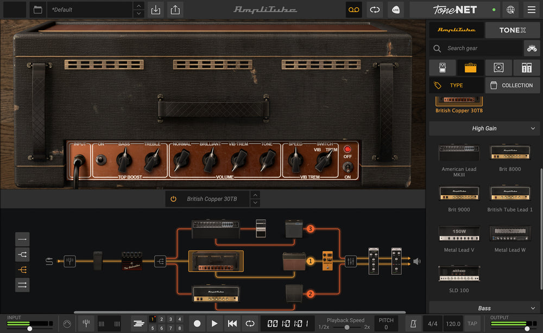Show rack effects gear category
Image resolution: width=543 pixels, height=333 pixels.
pos(526,67)
